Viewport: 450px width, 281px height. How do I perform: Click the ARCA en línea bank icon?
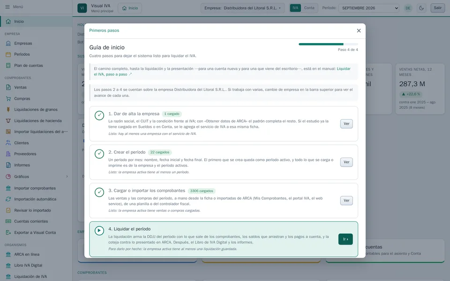click(x=8, y=254)
